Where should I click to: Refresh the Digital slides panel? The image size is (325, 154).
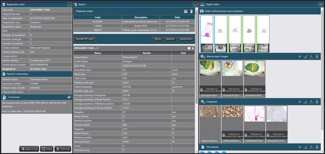pos(320,4)
